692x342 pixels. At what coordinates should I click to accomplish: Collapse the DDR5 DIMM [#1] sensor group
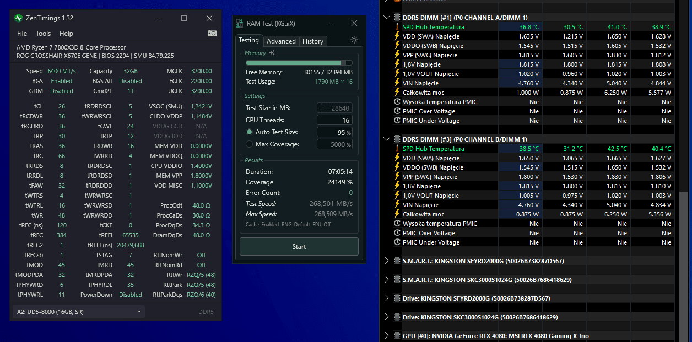[x=387, y=18]
